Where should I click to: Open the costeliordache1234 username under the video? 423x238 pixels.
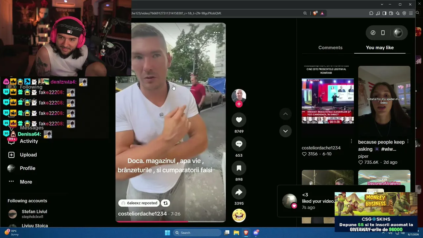coord(142,214)
